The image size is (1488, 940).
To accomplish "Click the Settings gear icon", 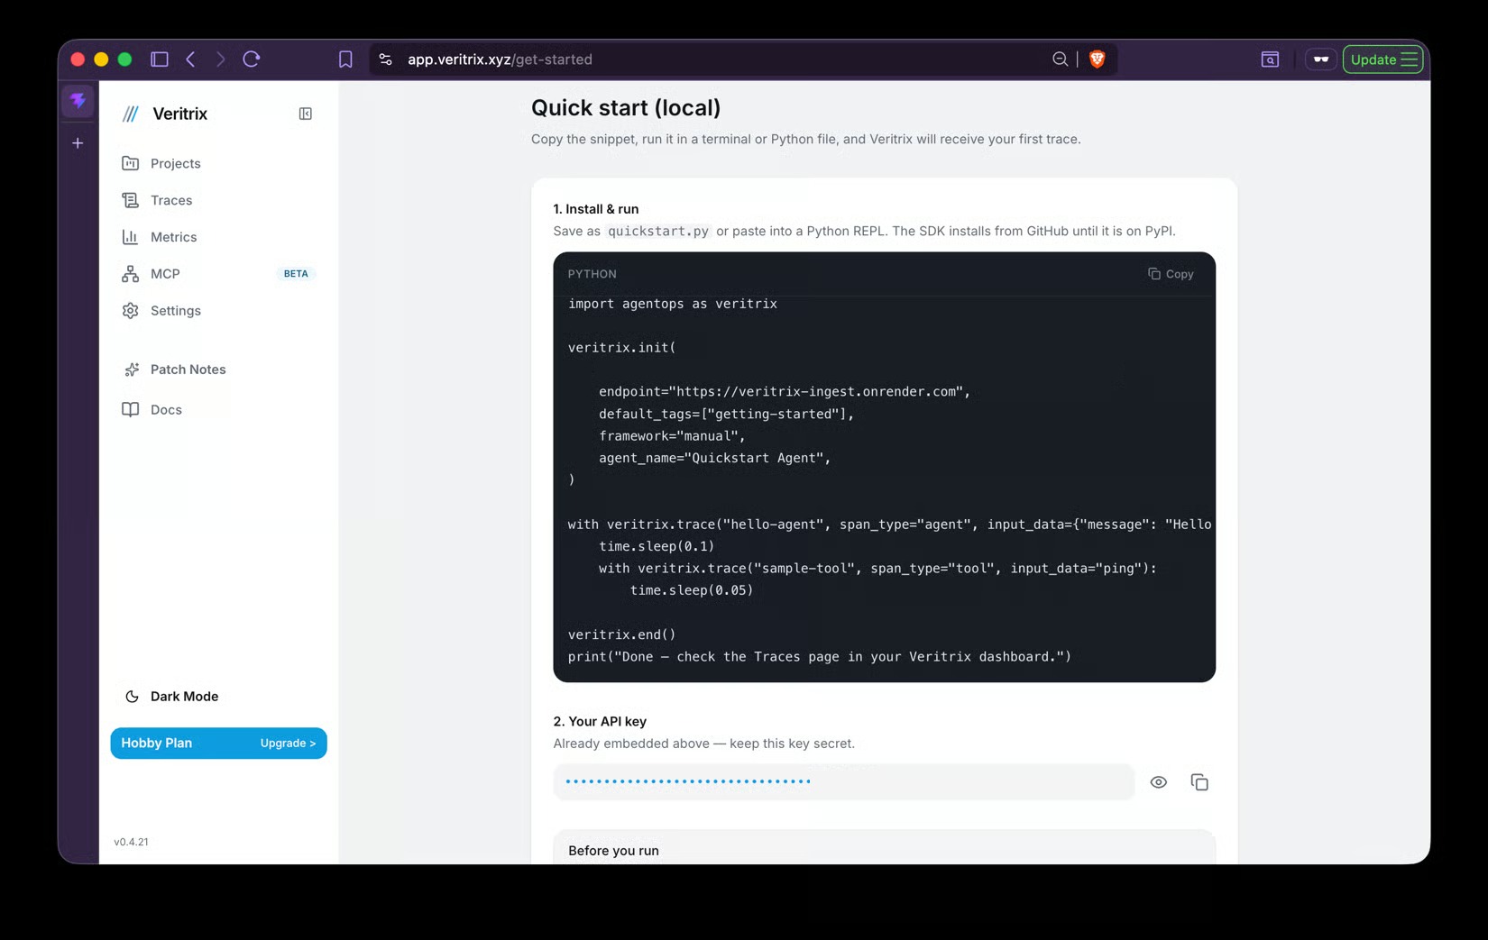I will (x=131, y=311).
